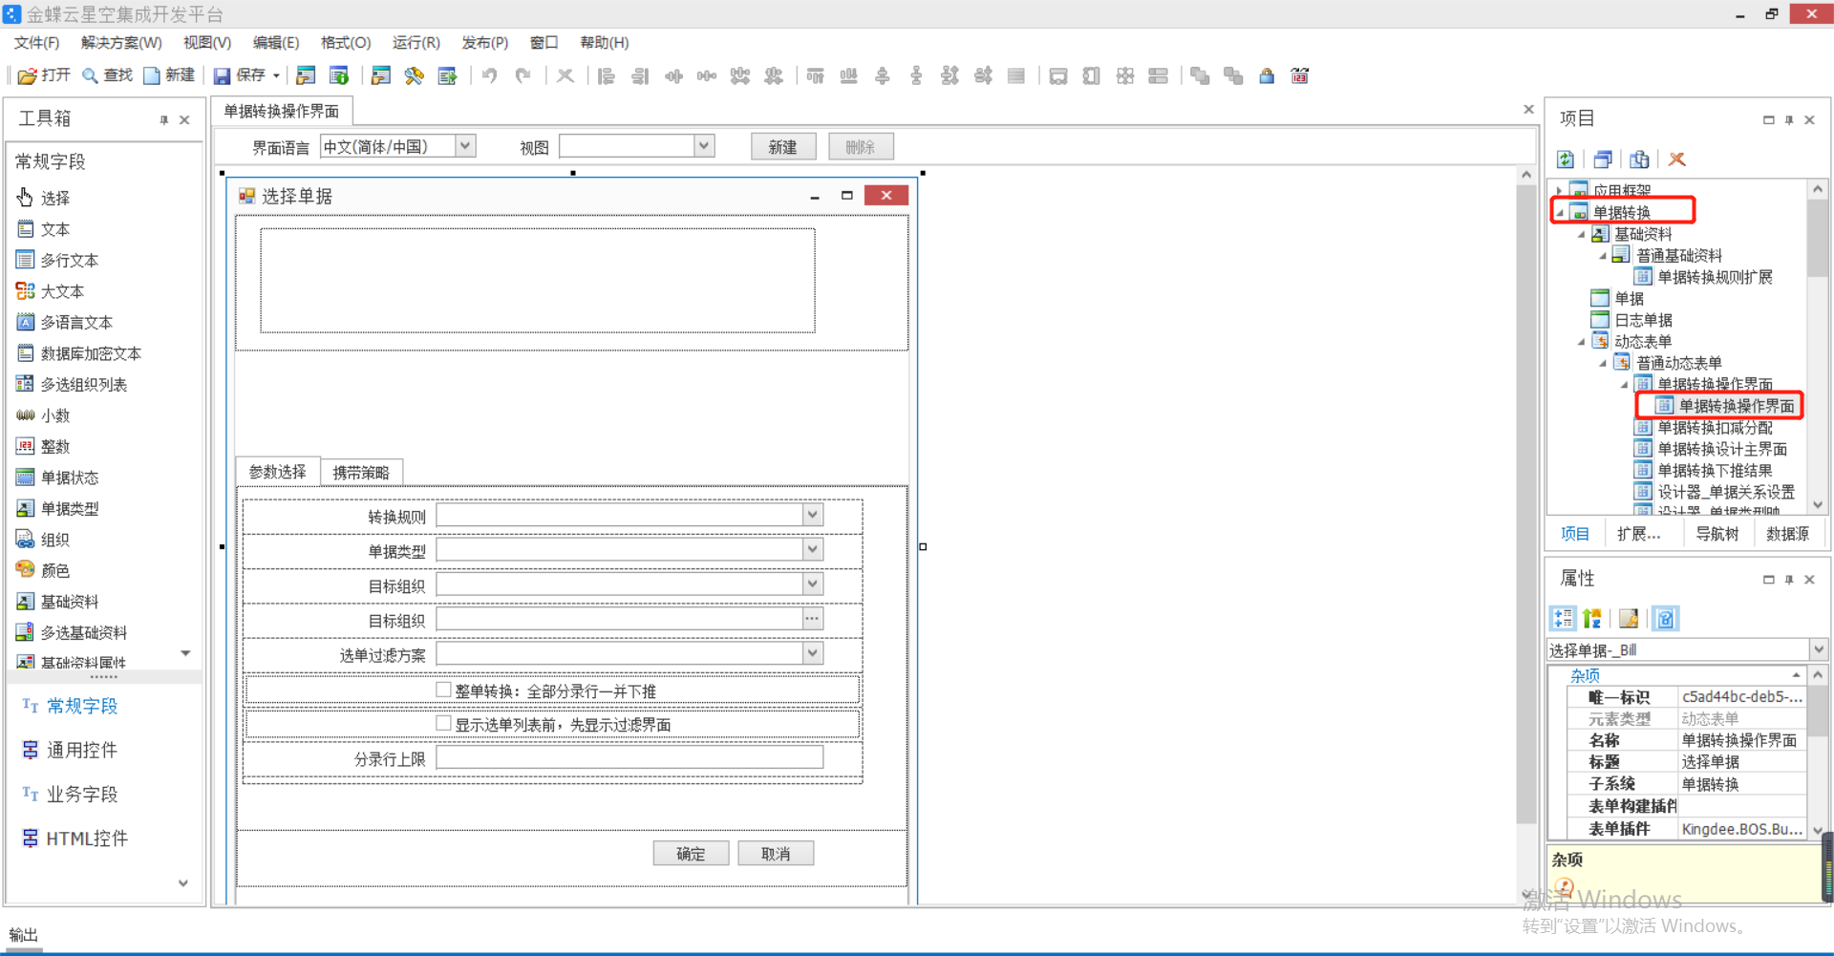Image resolution: width=1834 pixels, height=956 pixels.
Task: Click the ellipsis button of second 目标组织 field
Action: (x=812, y=619)
